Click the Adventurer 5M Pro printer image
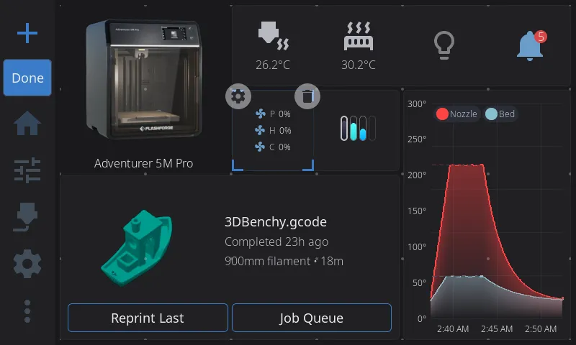Viewport: 576px width, 345px height. click(x=143, y=80)
